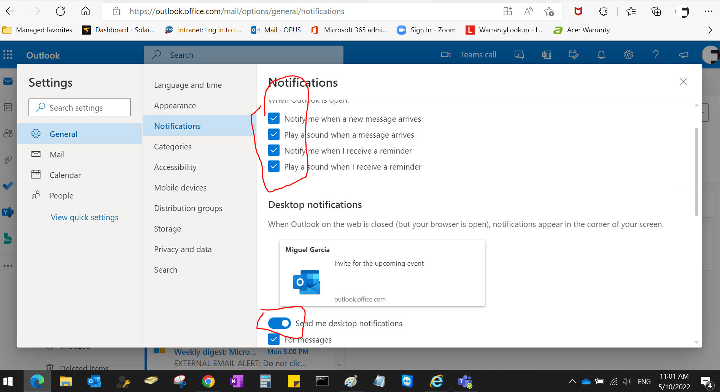The image size is (720, 392).
Task: Show more apps ellipsis in left rail
Action: (8, 266)
